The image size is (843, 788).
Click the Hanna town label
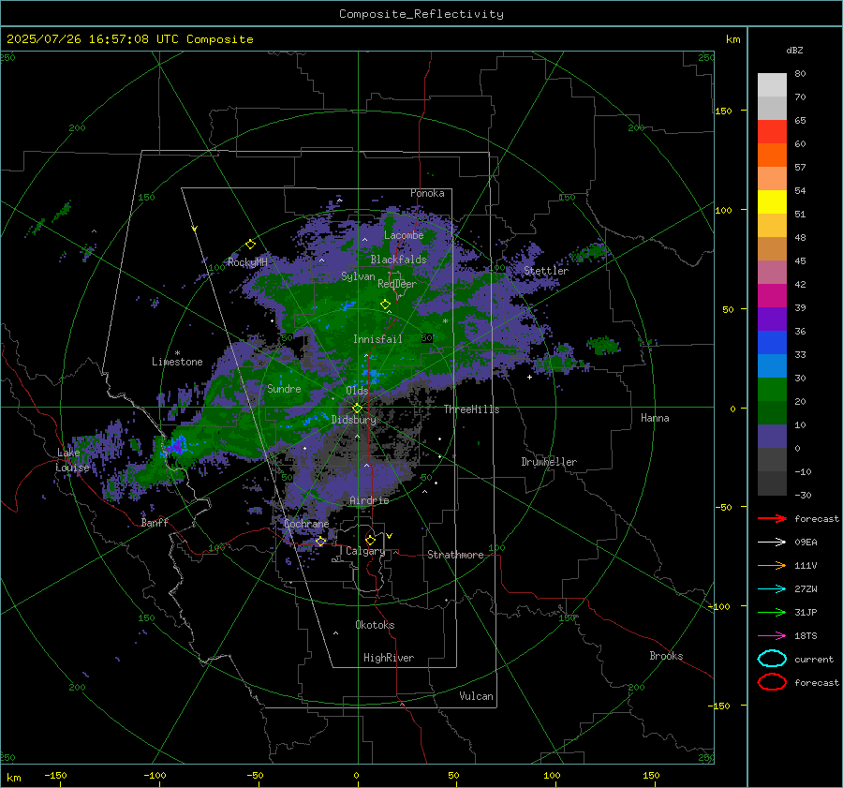click(x=655, y=417)
